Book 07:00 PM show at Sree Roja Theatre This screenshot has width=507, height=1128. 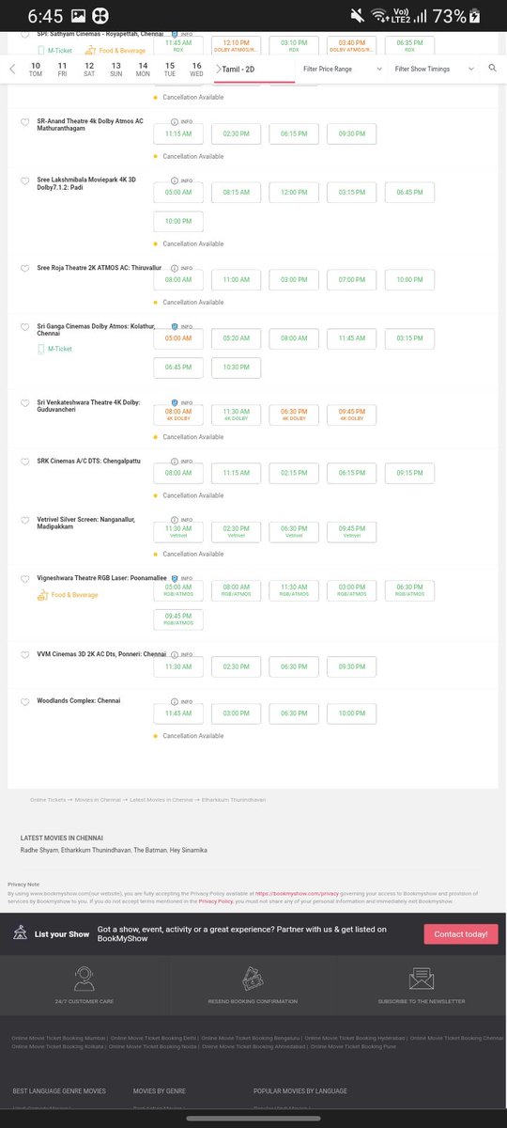351,280
